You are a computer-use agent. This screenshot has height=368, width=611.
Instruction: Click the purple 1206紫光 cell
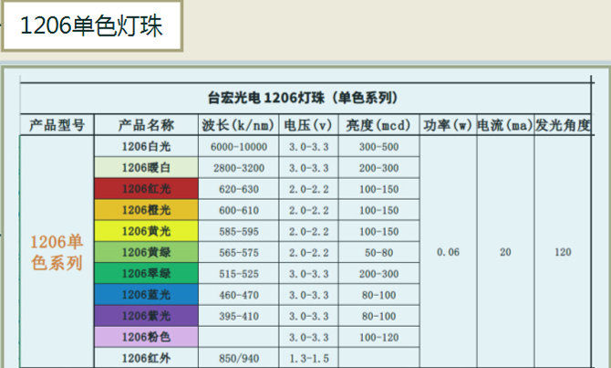click(146, 316)
